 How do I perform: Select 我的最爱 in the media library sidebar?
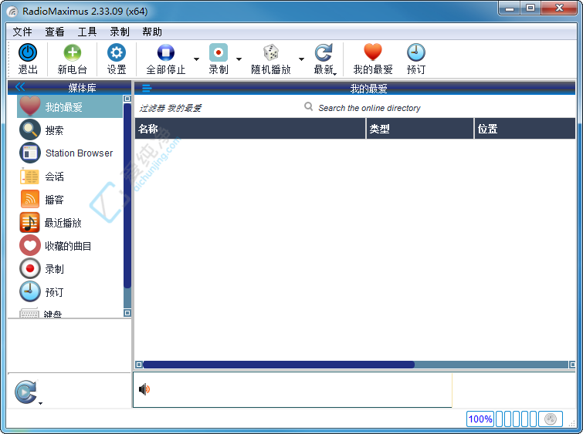tap(70, 107)
